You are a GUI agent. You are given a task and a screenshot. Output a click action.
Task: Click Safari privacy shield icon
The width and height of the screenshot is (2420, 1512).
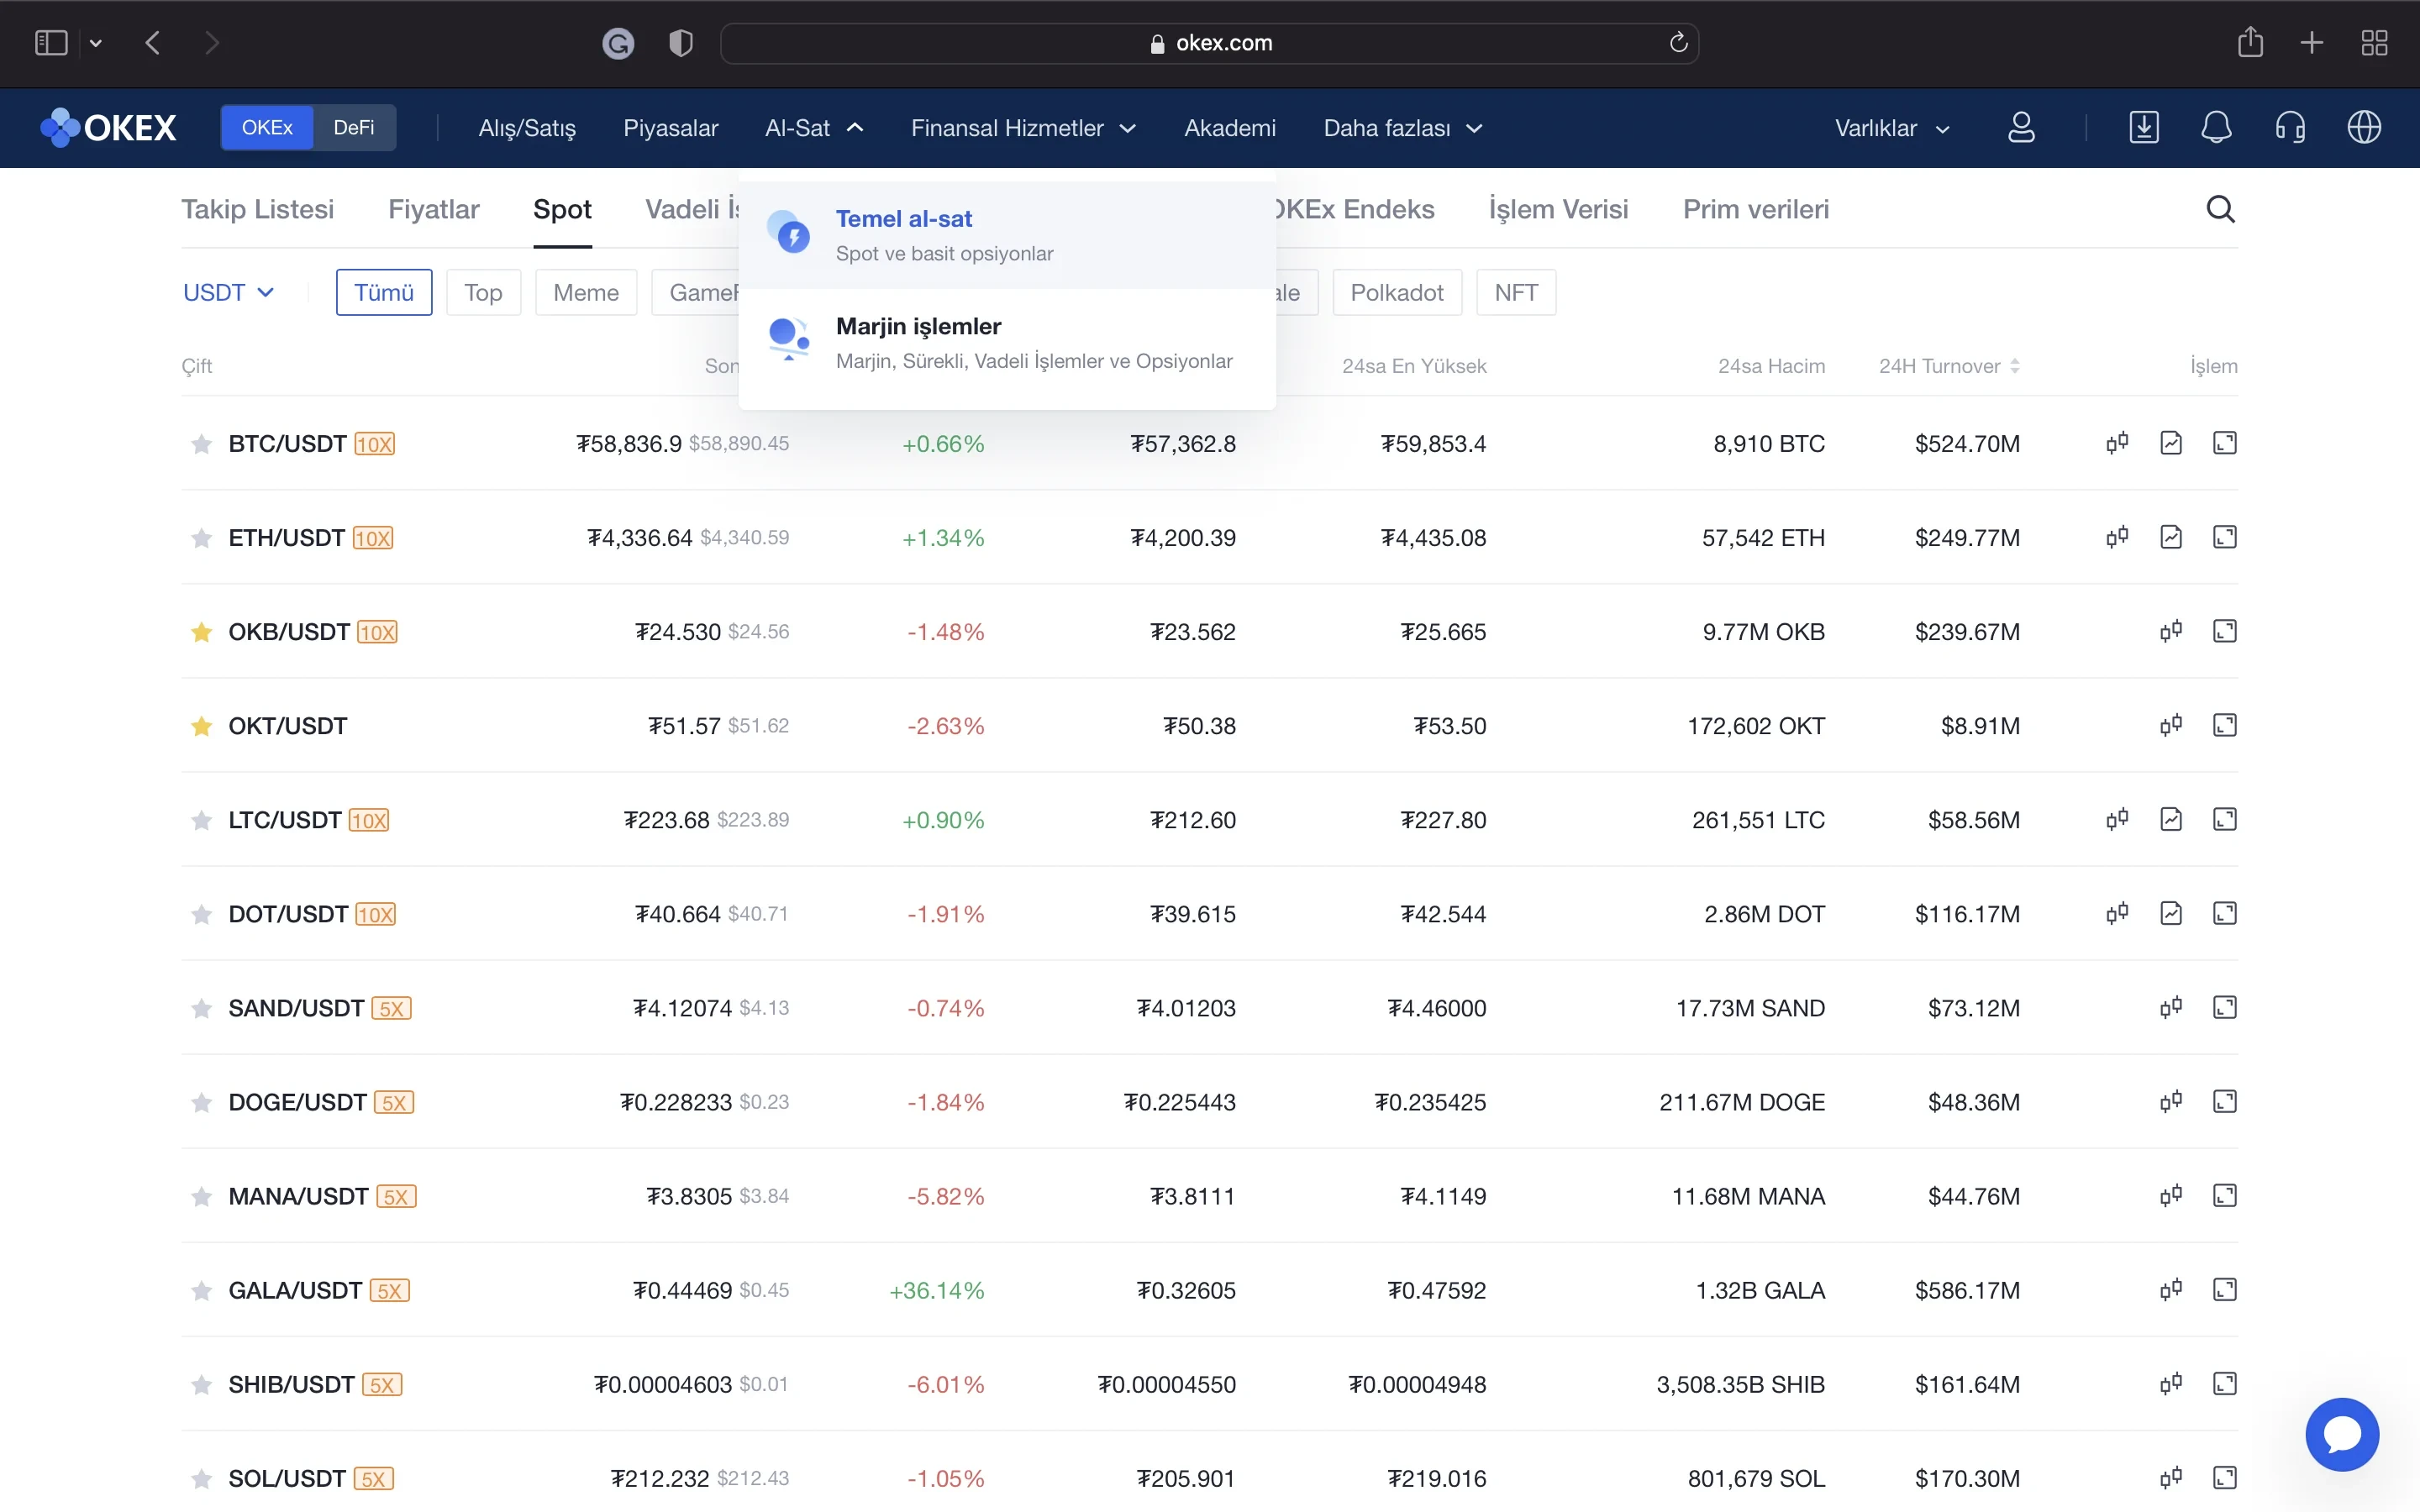click(681, 43)
